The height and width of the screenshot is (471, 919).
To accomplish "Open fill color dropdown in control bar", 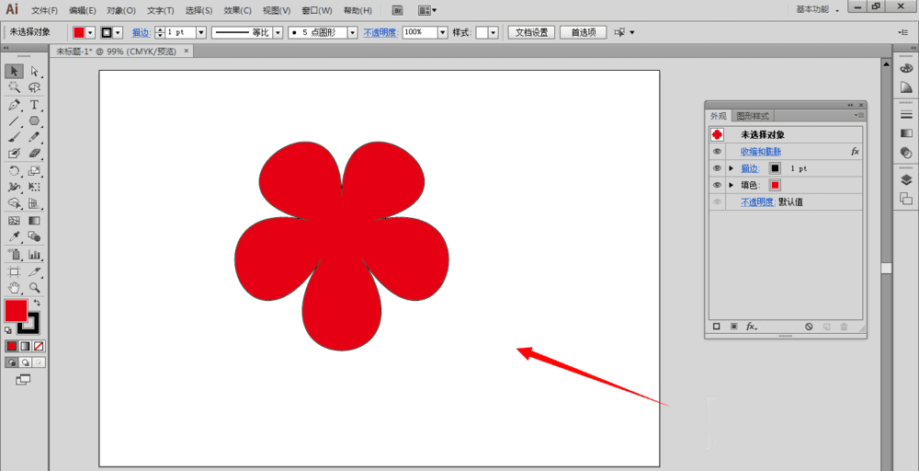I will 90,32.
